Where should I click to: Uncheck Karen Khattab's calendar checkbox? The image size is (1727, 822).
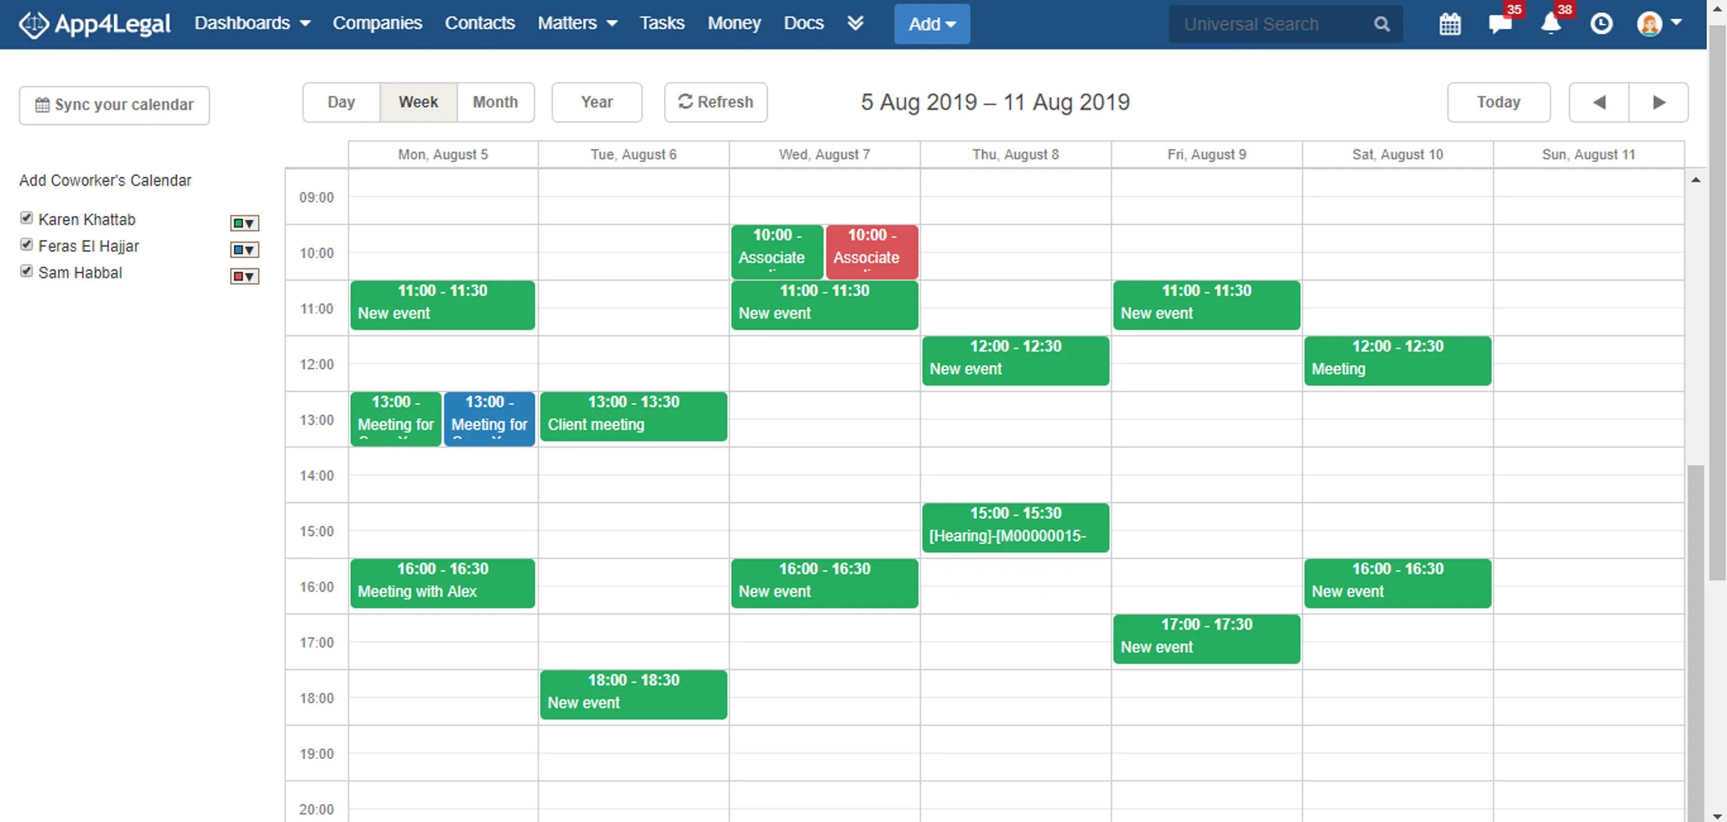click(x=26, y=218)
